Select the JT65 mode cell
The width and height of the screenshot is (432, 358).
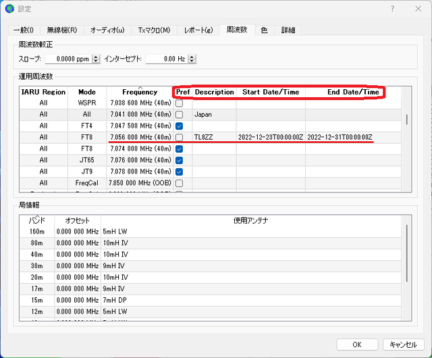point(87,160)
